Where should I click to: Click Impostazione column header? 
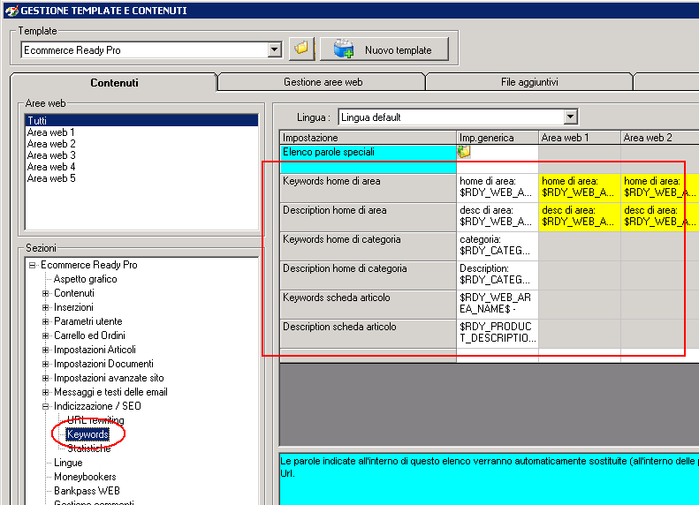click(368, 138)
